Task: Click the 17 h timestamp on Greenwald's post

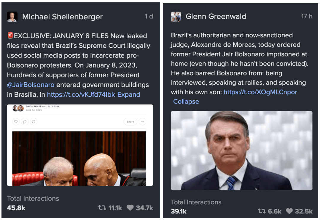Action: click(x=307, y=16)
